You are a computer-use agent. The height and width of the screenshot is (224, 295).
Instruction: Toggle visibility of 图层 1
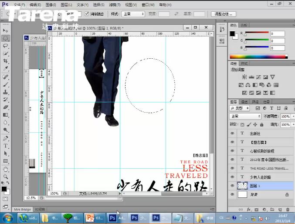pyautogui.click(x=232, y=186)
